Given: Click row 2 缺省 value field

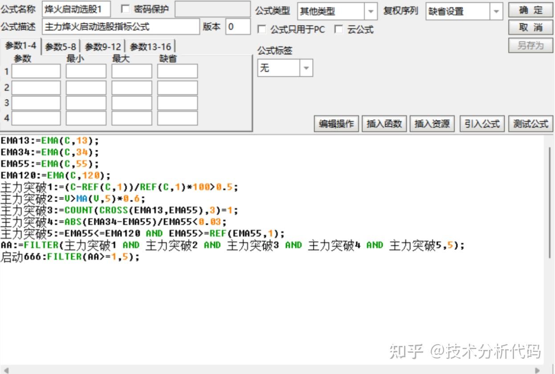Looking at the screenshot, I should coord(177,88).
